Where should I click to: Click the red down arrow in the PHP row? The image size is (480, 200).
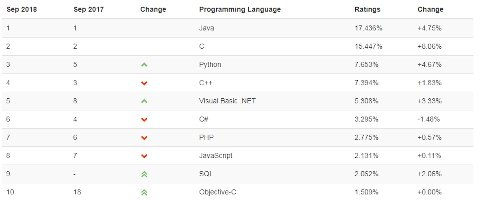144,138
